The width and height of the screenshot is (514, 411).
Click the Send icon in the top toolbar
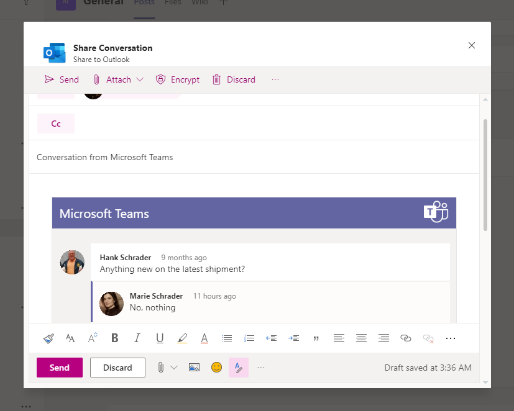click(49, 79)
